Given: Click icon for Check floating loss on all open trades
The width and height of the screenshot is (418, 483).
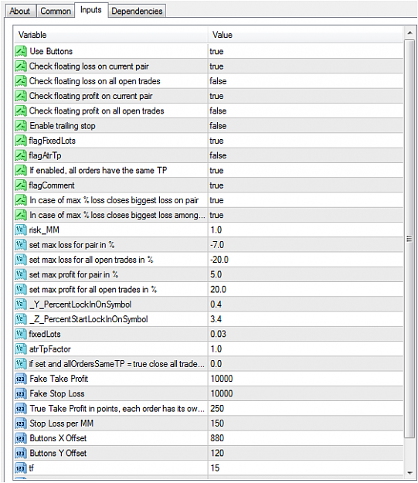Looking at the screenshot, I should pyautogui.click(x=21, y=81).
